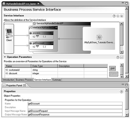Switch to the Business Process tab
The height and width of the screenshot is (119, 130).
point(24,80)
